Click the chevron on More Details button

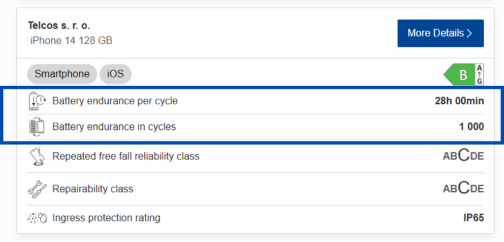470,33
